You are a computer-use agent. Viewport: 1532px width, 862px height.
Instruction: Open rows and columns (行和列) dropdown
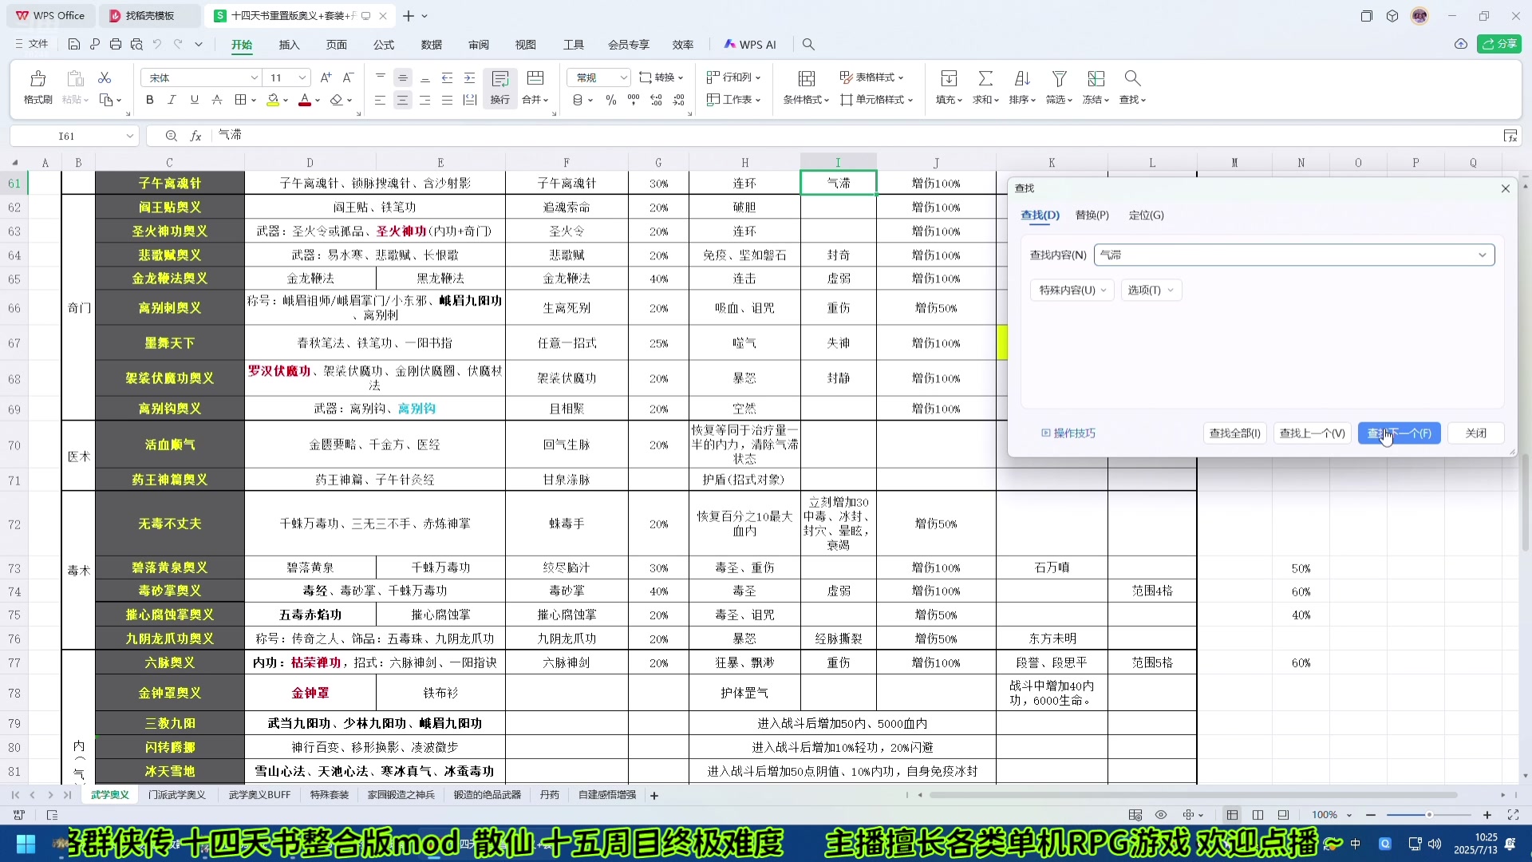(733, 77)
